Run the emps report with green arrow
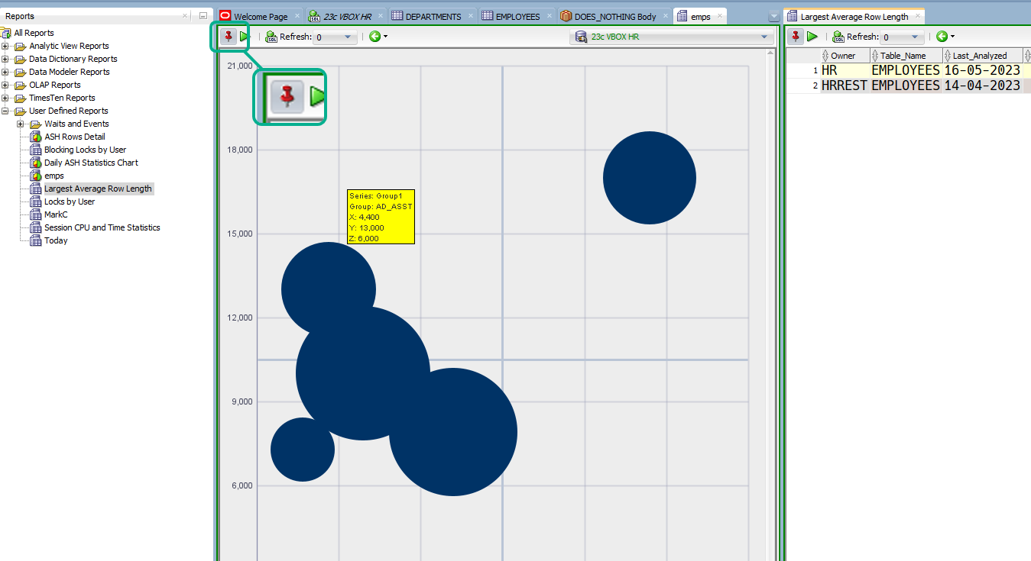 (245, 36)
